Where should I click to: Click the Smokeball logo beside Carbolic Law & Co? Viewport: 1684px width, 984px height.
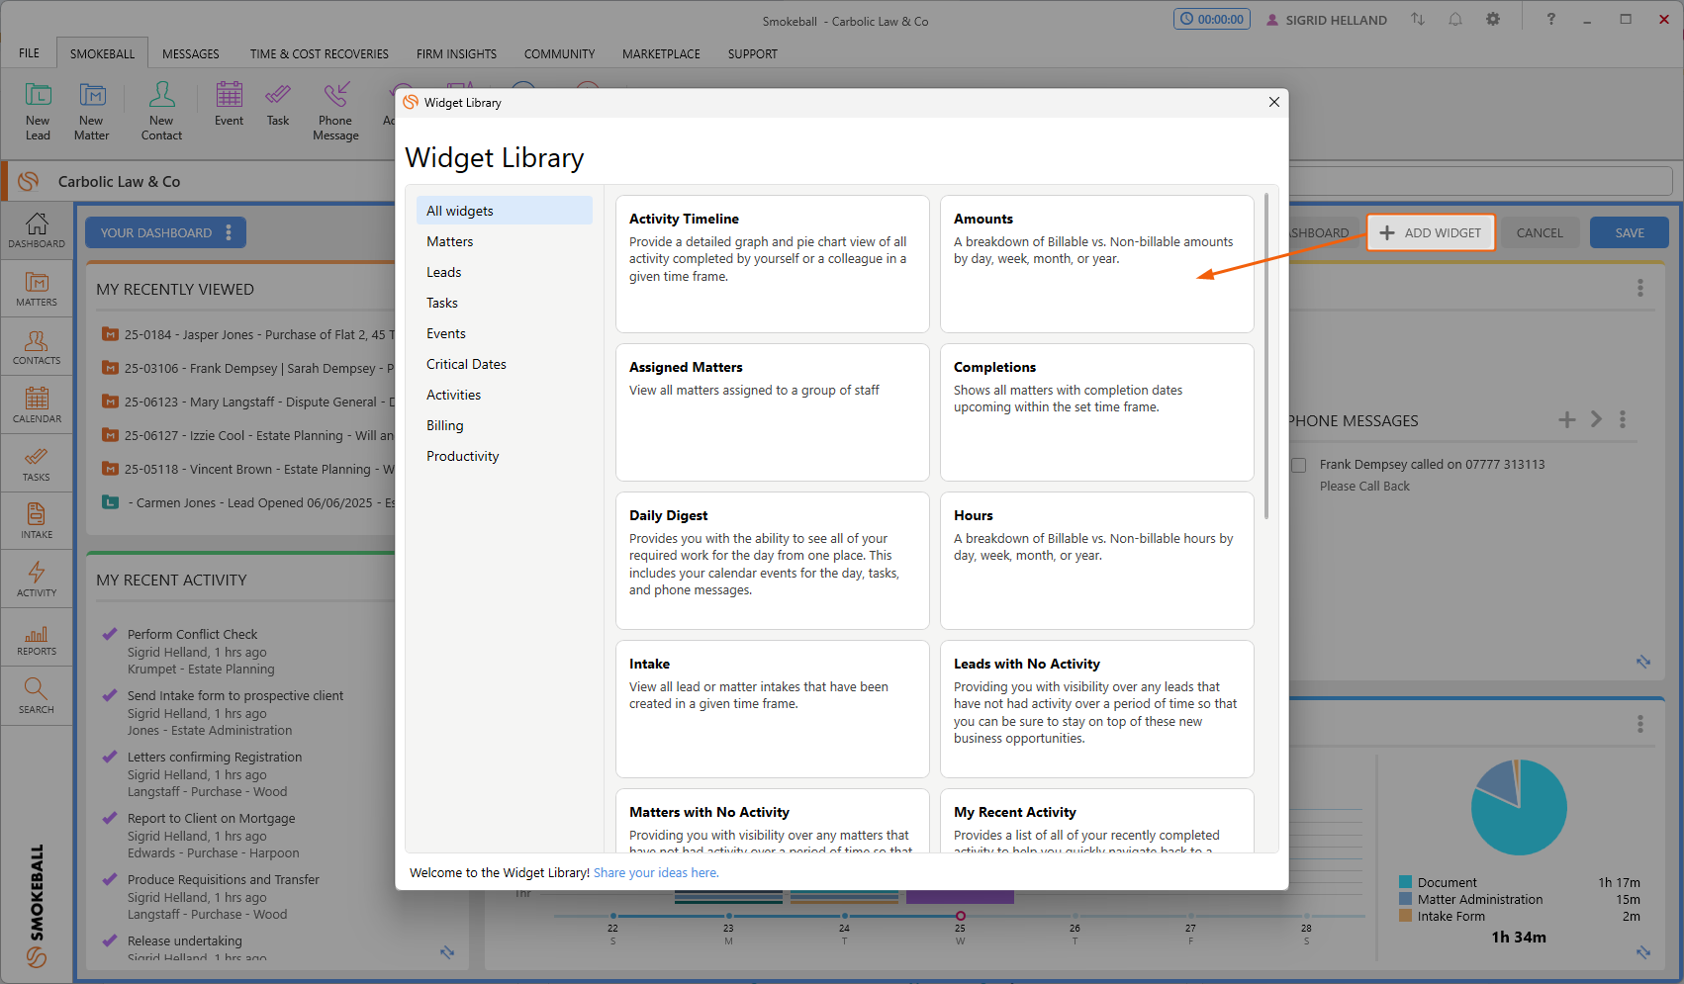[x=29, y=181]
